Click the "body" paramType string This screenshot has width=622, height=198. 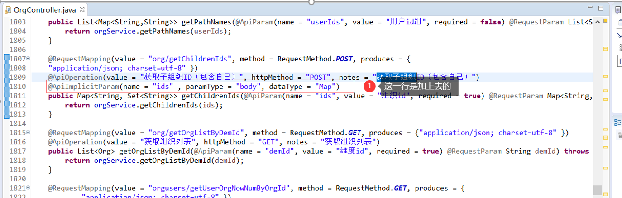[x=248, y=87]
